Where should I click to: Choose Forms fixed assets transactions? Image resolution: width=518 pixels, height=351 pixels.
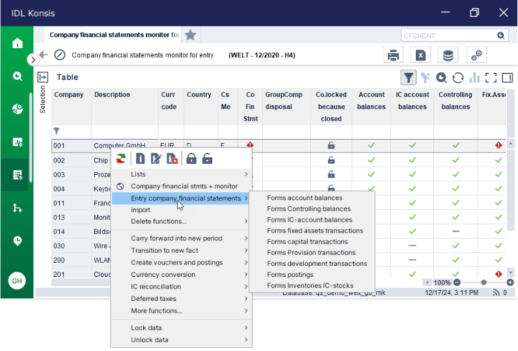tap(312, 231)
